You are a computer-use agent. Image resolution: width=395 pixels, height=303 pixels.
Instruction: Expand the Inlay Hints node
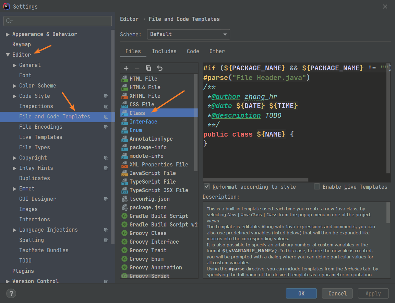tap(14, 168)
